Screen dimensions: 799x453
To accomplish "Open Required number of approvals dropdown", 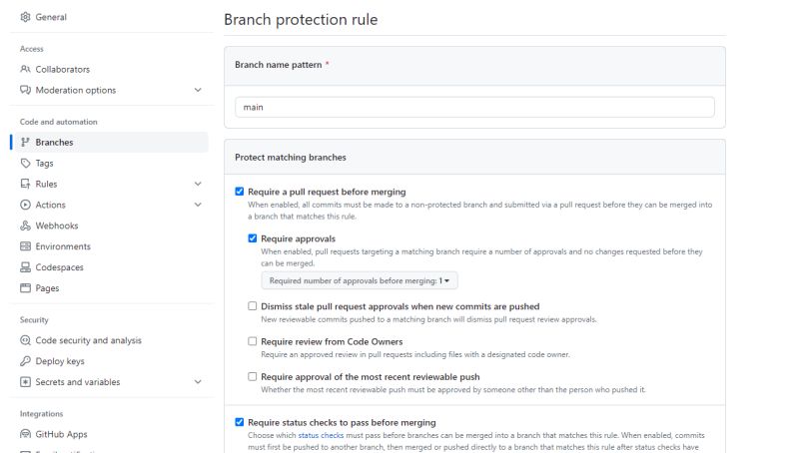I will (359, 281).
